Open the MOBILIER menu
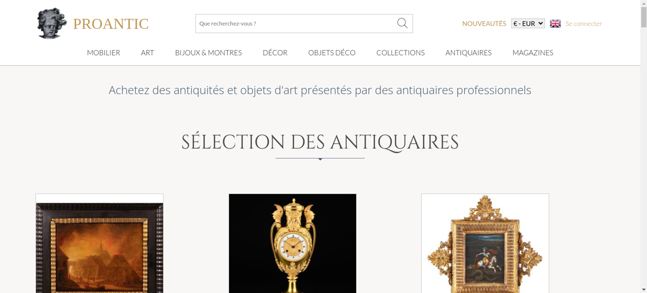Image resolution: width=647 pixels, height=293 pixels. point(104,53)
